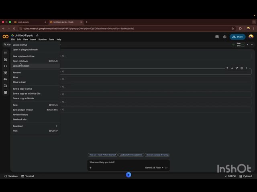257x192 pixels.
Task: Click 'How can I install Python libraries?' suggestion
Action: (x=102, y=155)
